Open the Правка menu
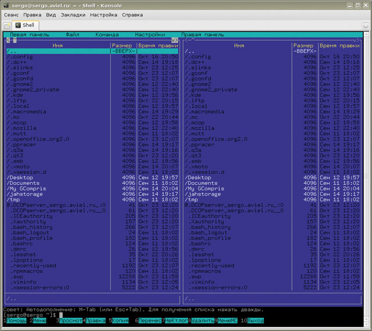This screenshot has height=331, width=372. coord(33,15)
